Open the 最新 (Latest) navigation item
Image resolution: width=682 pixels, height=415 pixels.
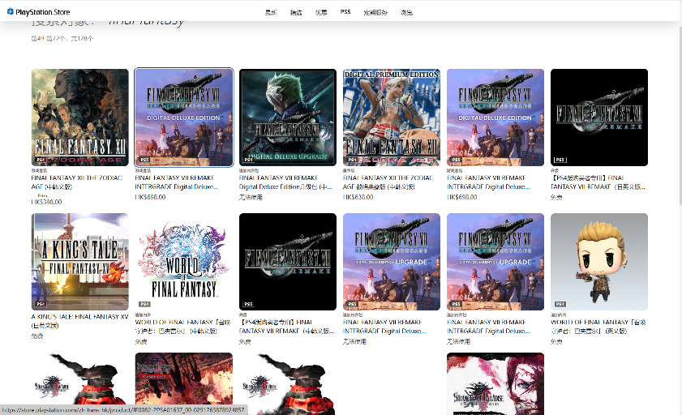coord(271,13)
